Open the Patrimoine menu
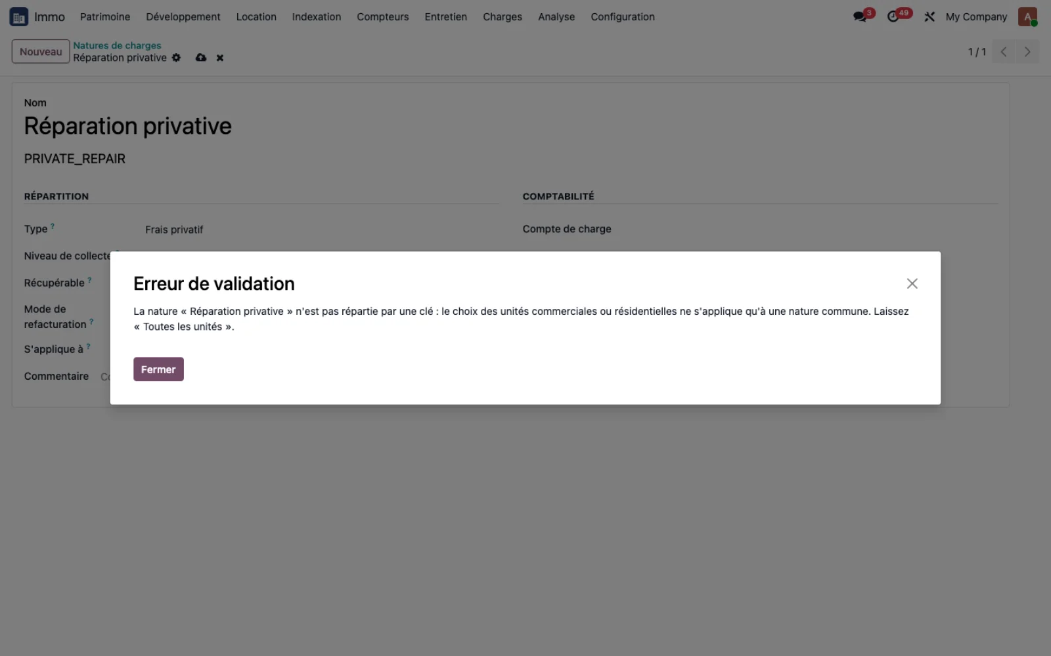 pos(105,17)
